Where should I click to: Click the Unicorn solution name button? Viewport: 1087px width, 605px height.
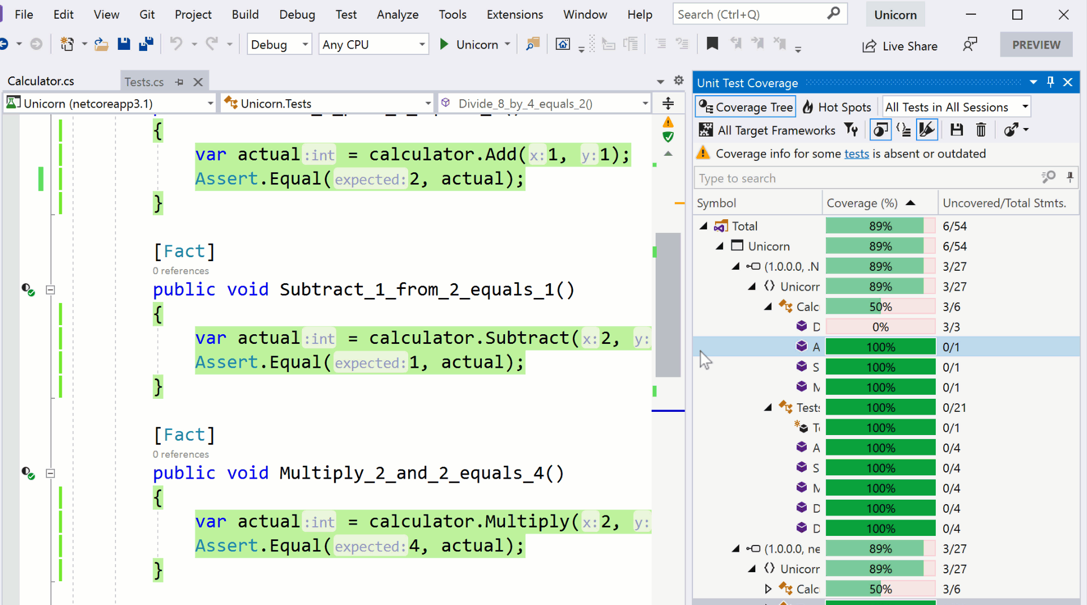895,15
